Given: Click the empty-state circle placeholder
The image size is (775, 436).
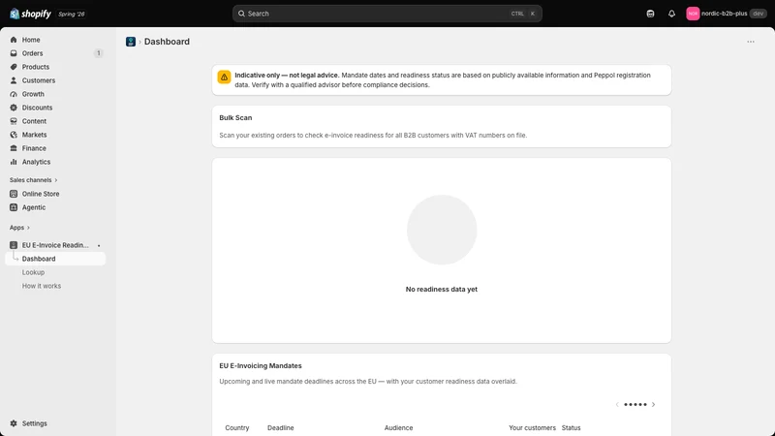Looking at the screenshot, I should coord(442,230).
